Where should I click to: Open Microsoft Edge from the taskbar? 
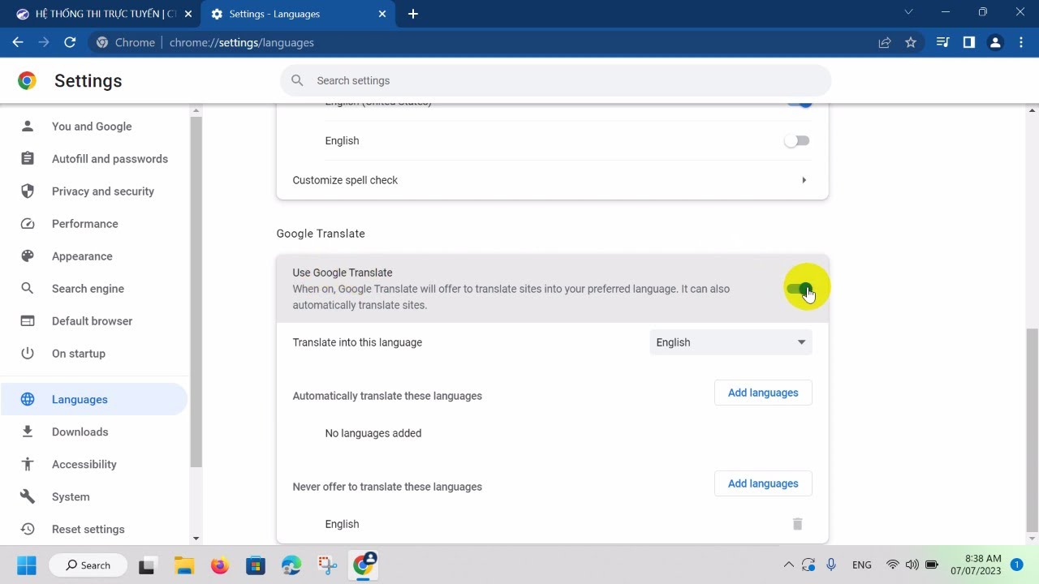click(291, 565)
